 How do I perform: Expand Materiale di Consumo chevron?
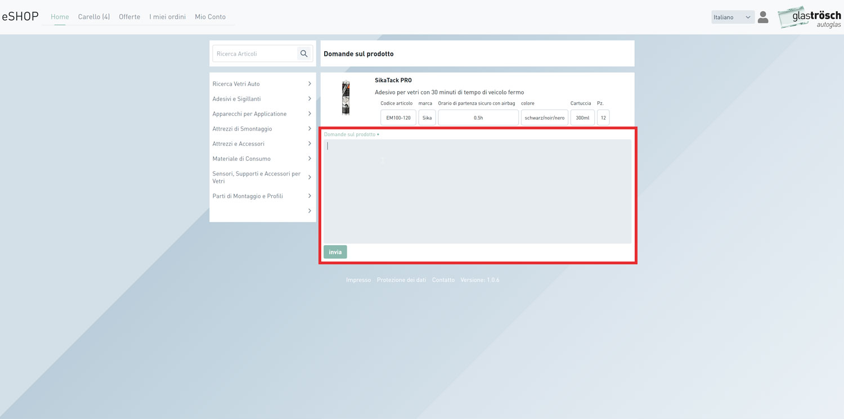[x=309, y=159]
